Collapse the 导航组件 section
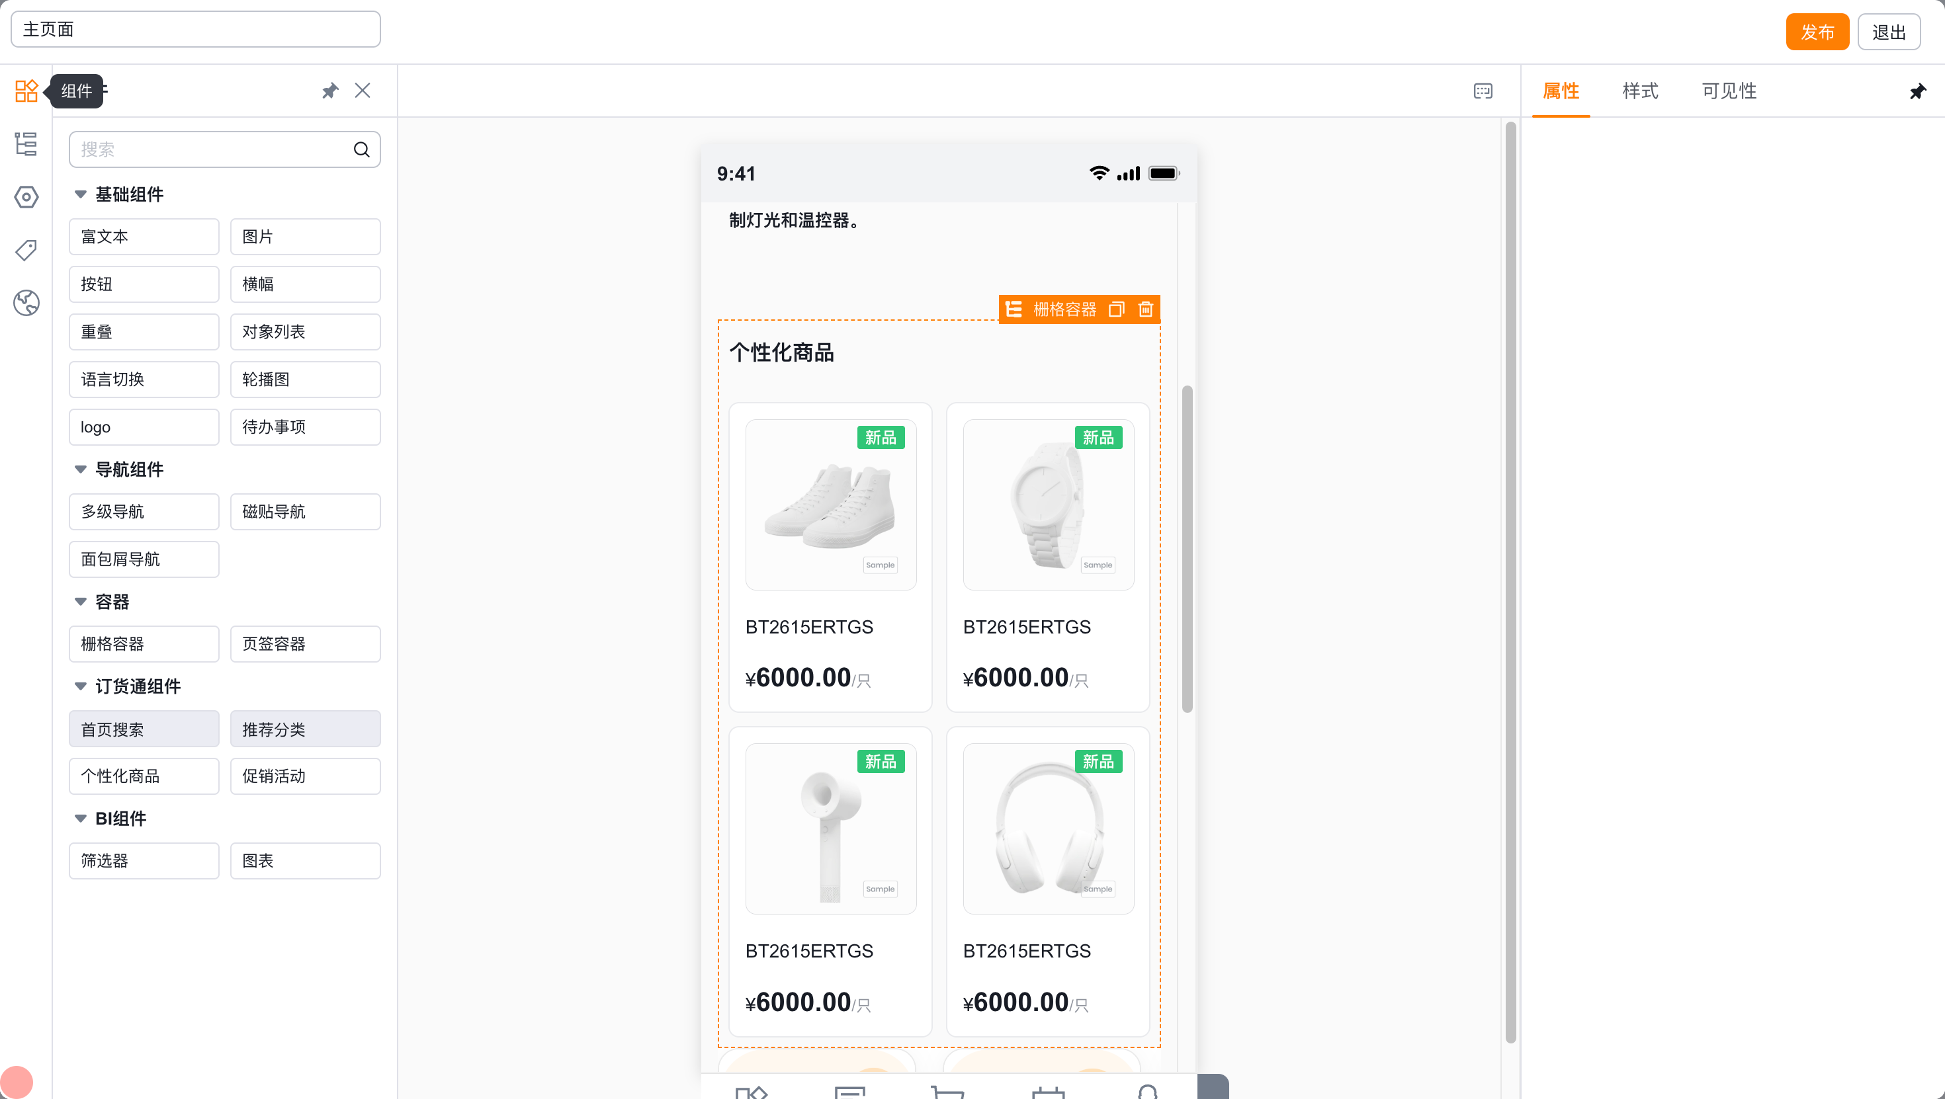Screen dimensions: 1945x1099 pos(81,469)
